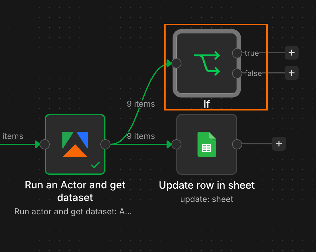Click the 'true' output label
316x252 pixels.
252,53
